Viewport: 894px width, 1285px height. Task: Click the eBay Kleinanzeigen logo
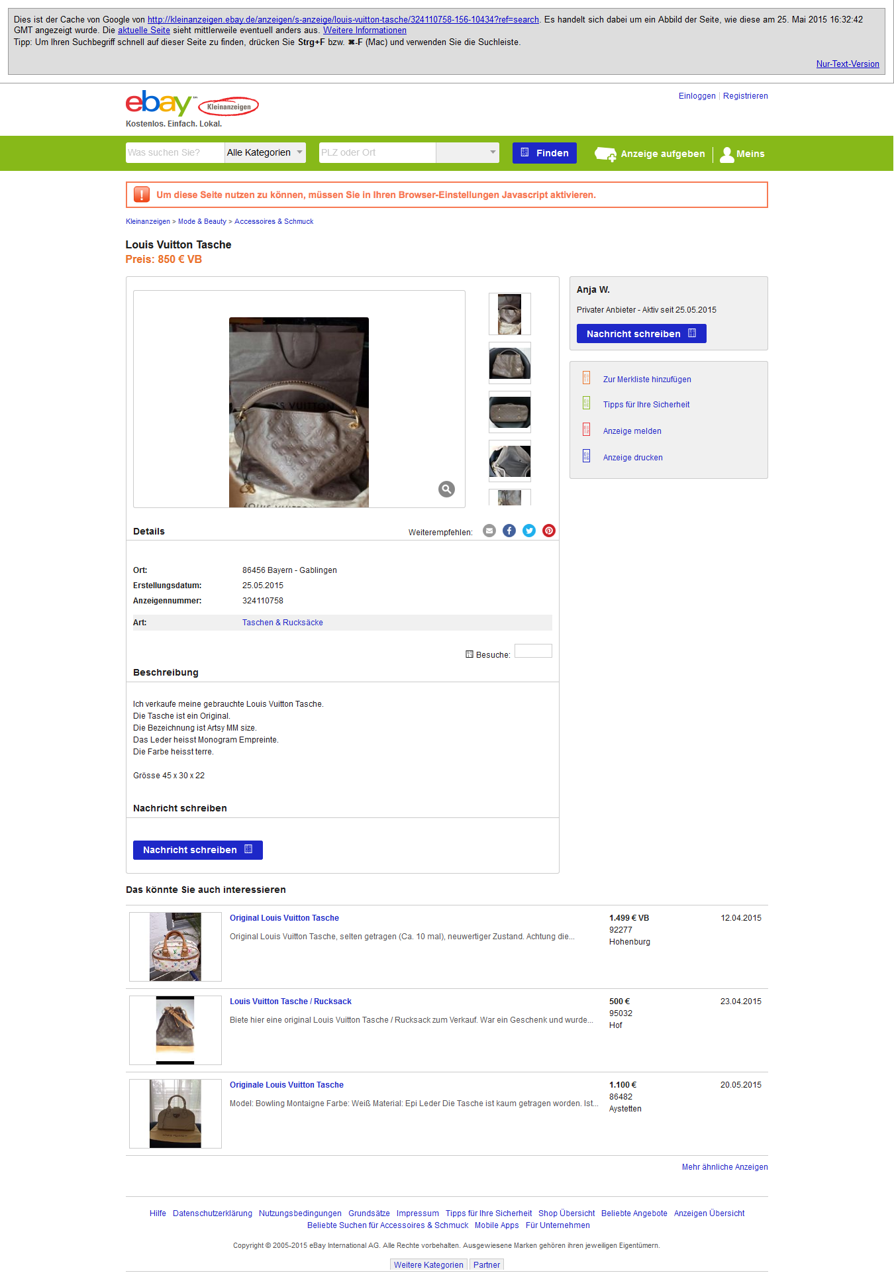[x=192, y=103]
